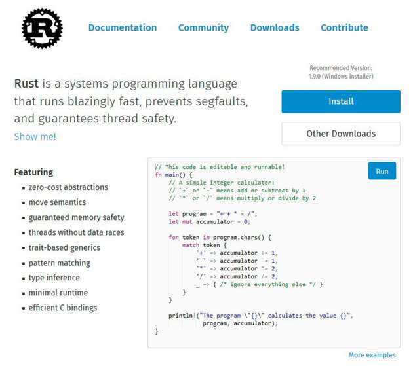This screenshot has width=413, height=366.
Task: Open the More examples link
Action: 372,355
